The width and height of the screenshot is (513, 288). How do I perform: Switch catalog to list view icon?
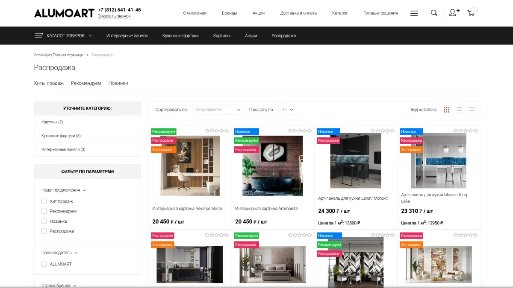tap(459, 110)
